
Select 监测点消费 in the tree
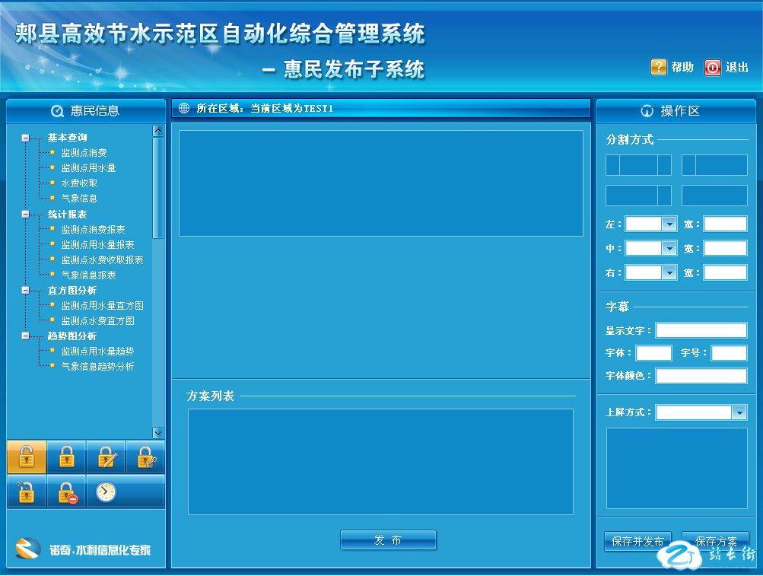[84, 153]
